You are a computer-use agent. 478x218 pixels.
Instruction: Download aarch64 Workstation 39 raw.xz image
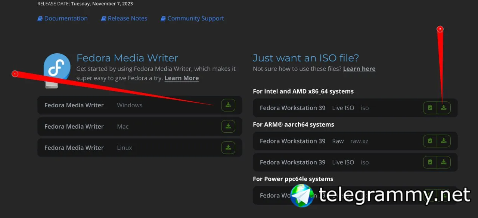point(444,141)
